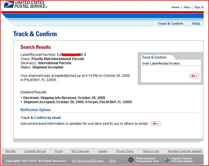Click the Label/Receipt Number line

point(53,54)
